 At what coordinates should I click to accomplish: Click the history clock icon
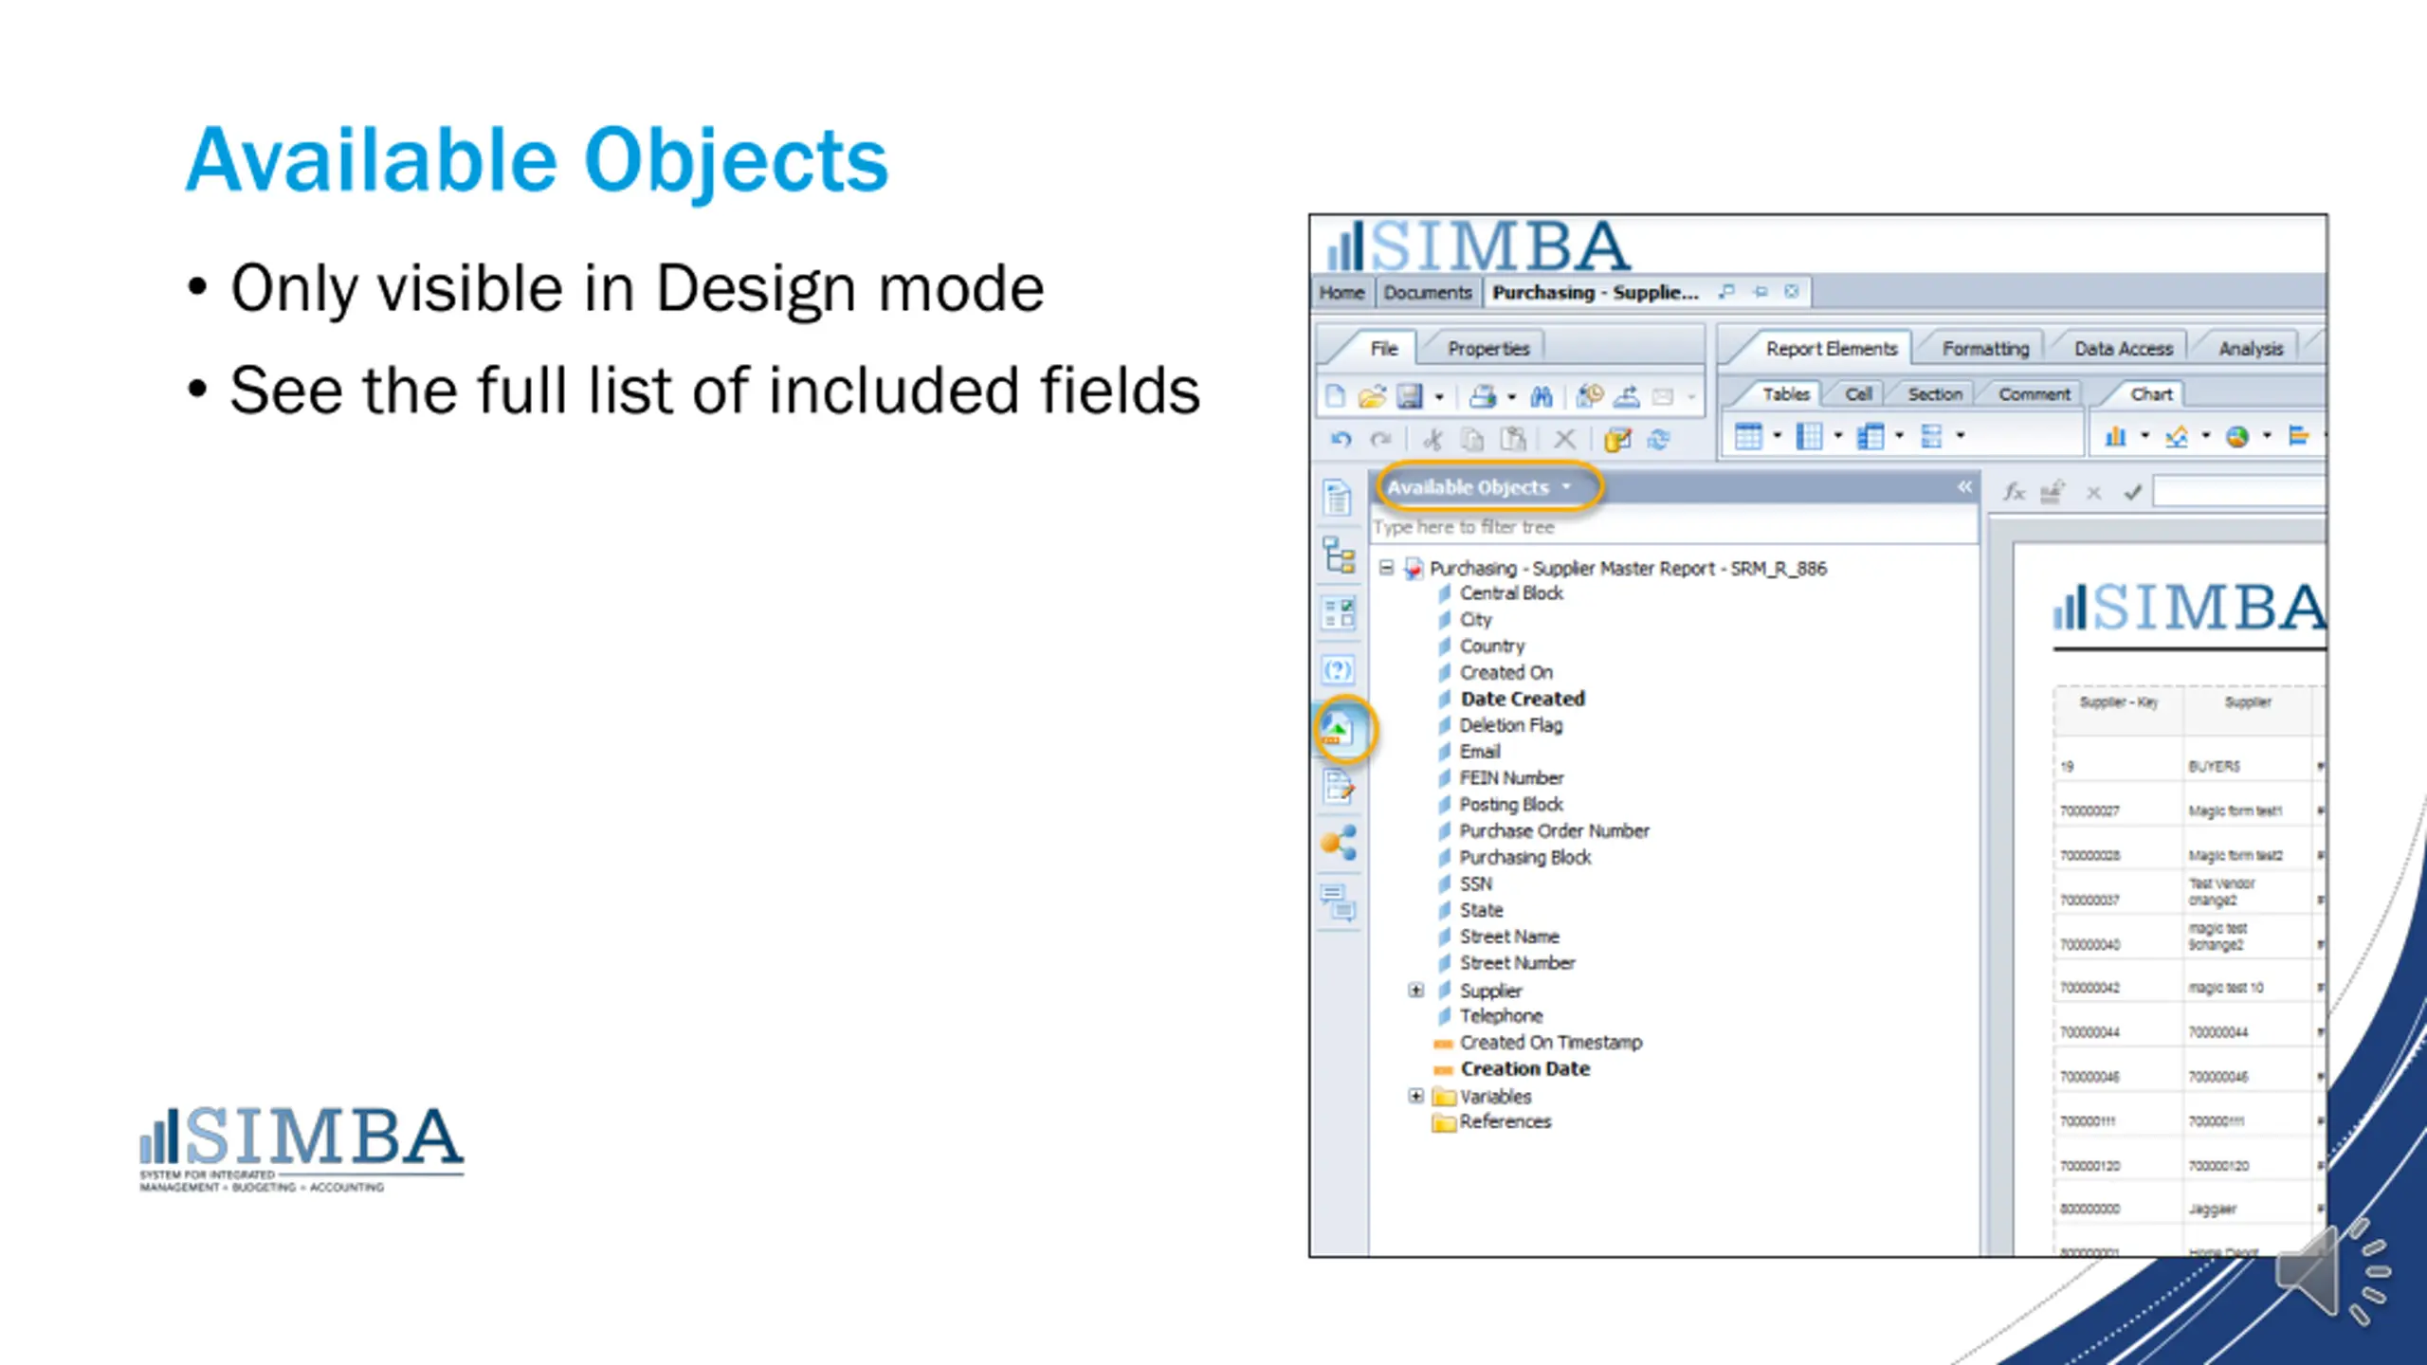pos(1590,396)
